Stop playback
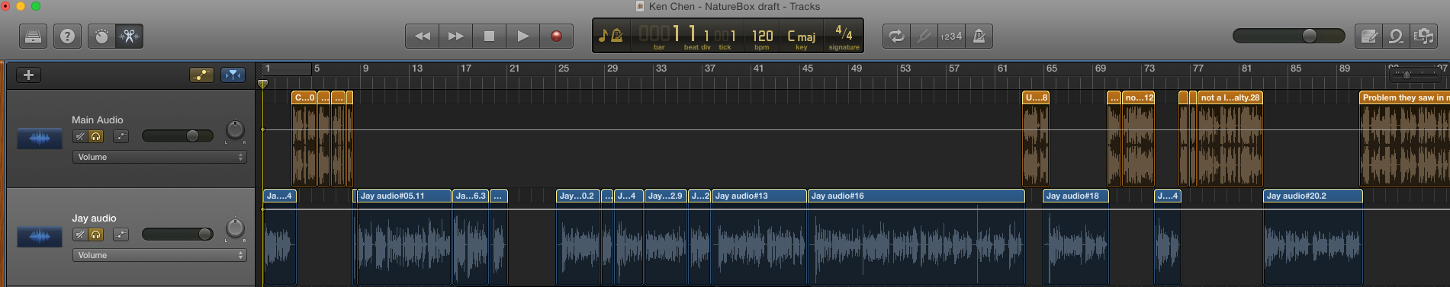Screen dimensions: 1450x287 click(x=489, y=36)
